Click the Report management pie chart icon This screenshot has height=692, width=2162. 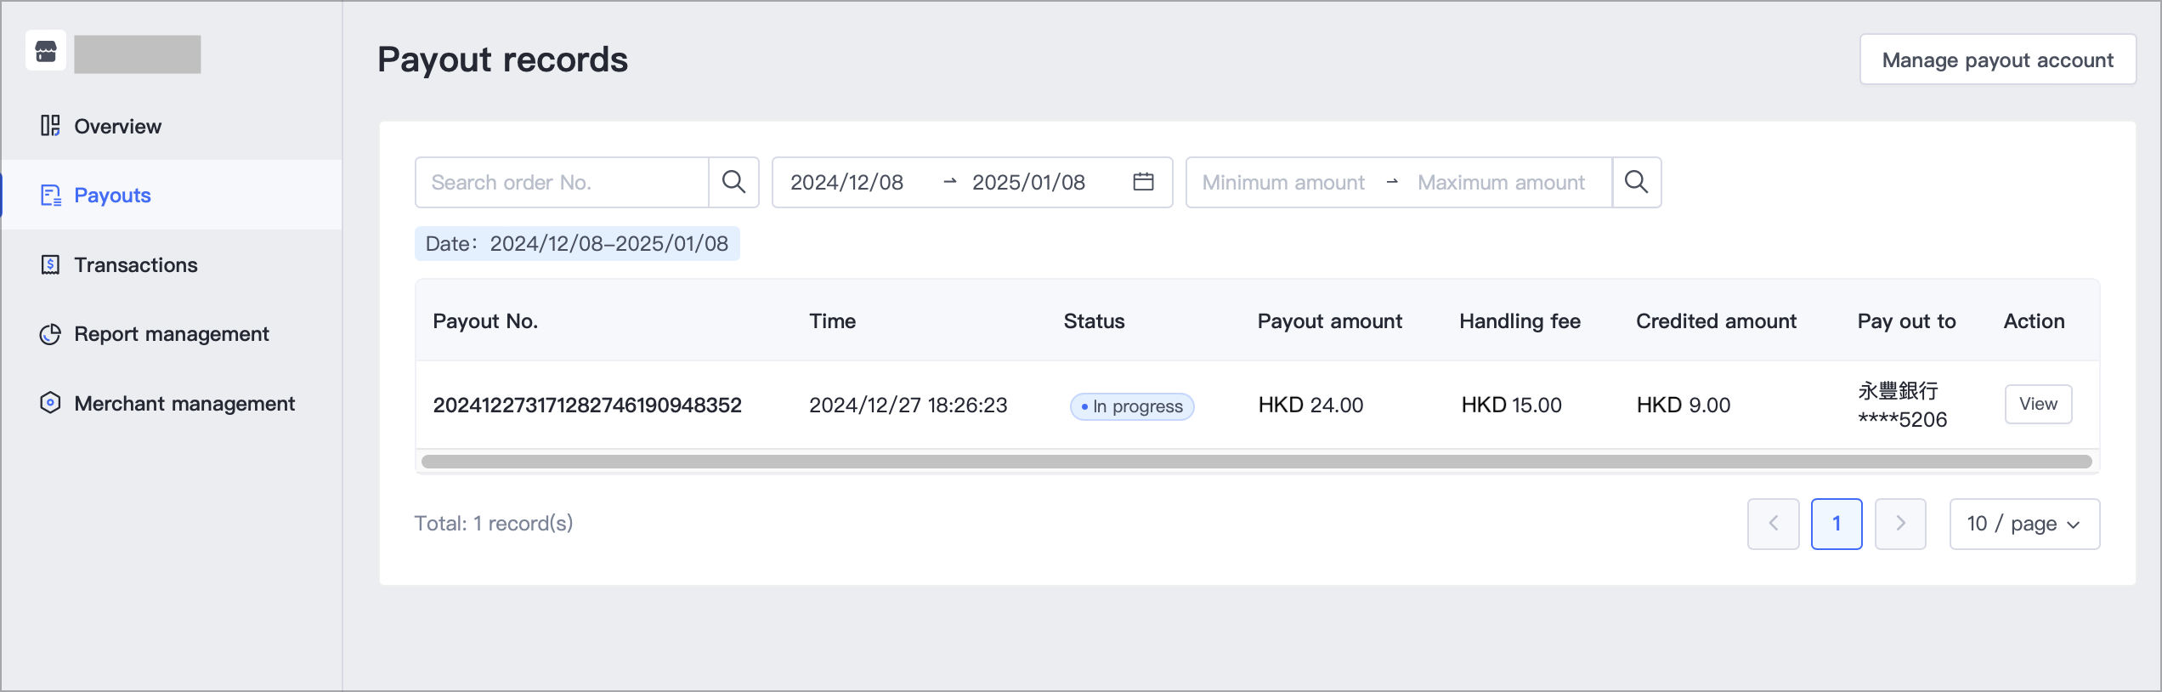click(x=50, y=334)
